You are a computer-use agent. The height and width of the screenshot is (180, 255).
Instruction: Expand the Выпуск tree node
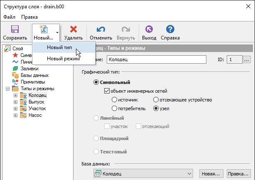[x=16, y=102]
